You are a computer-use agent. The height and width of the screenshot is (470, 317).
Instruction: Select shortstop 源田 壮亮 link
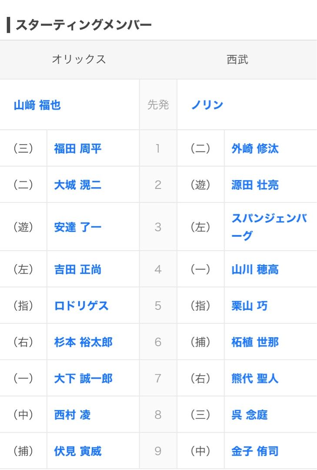(255, 185)
